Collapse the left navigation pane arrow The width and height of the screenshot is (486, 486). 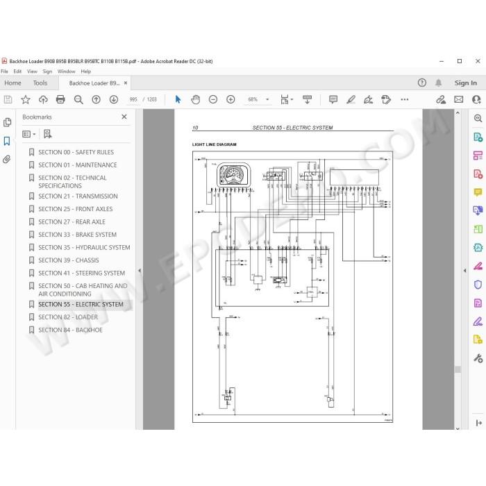pos(140,271)
